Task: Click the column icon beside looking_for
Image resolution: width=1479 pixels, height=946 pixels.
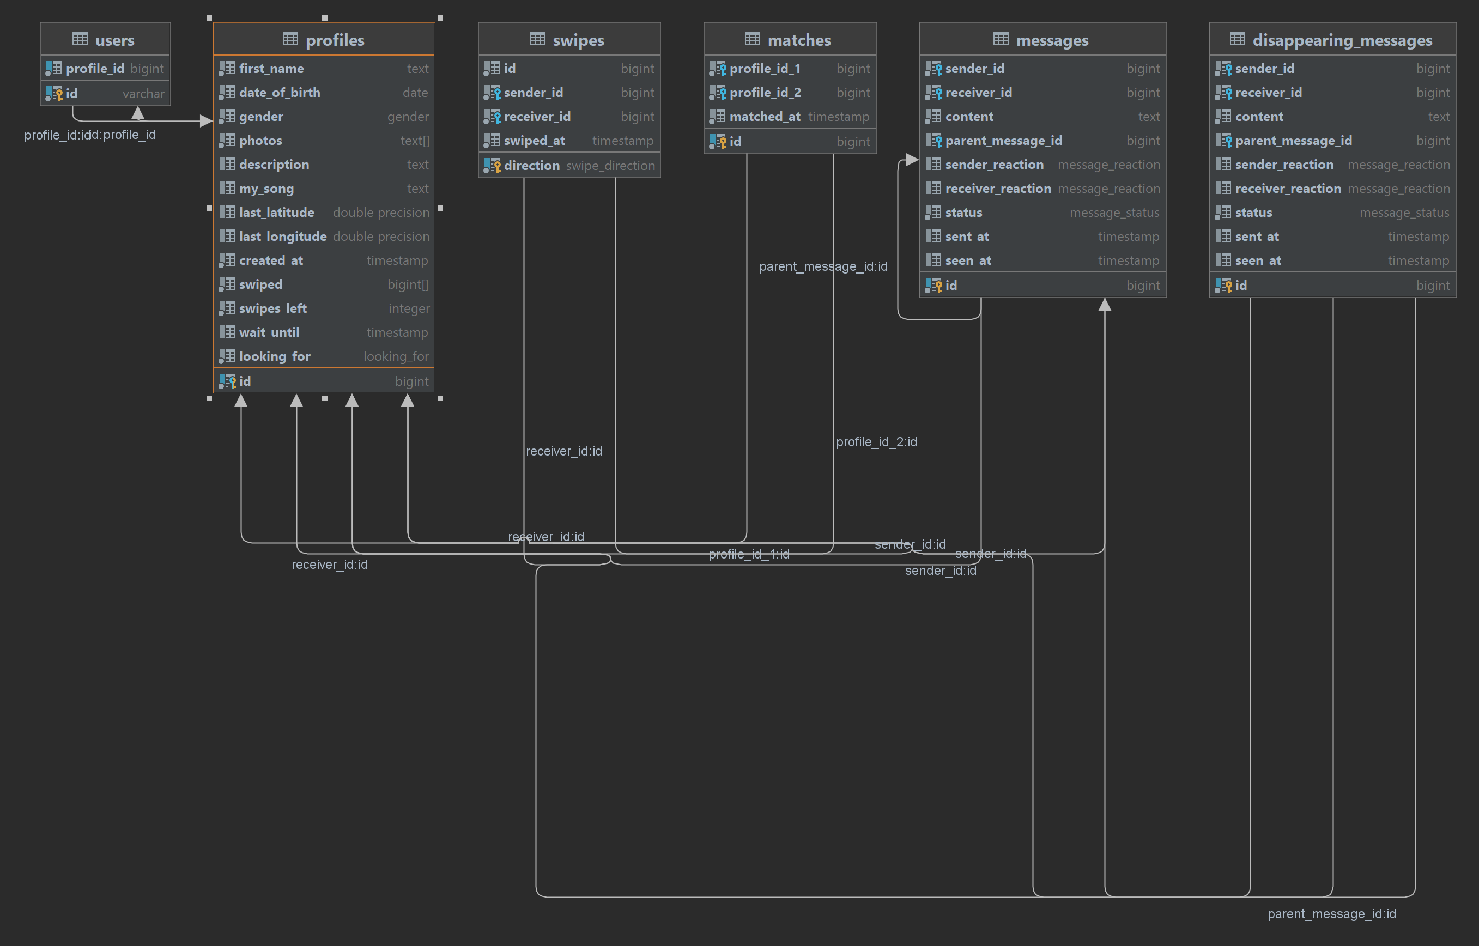Action: tap(227, 356)
